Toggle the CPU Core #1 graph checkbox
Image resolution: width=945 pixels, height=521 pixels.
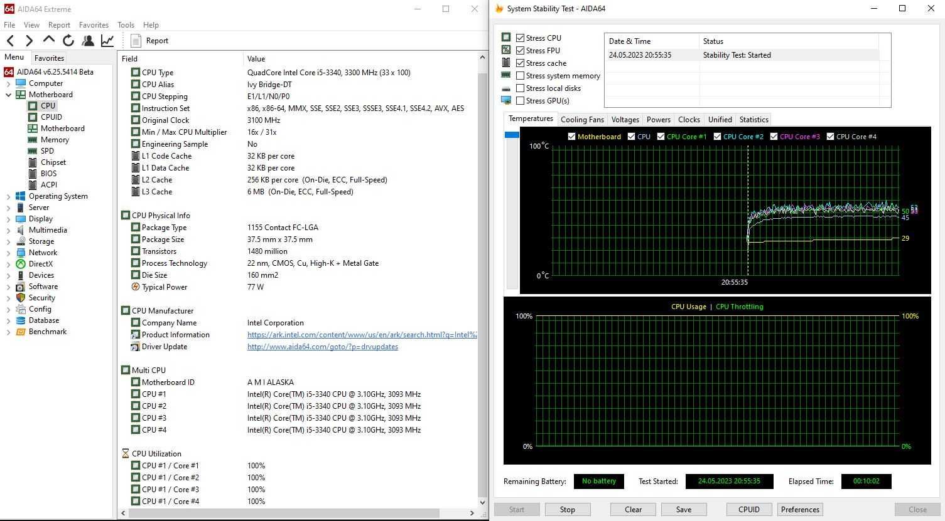click(661, 137)
